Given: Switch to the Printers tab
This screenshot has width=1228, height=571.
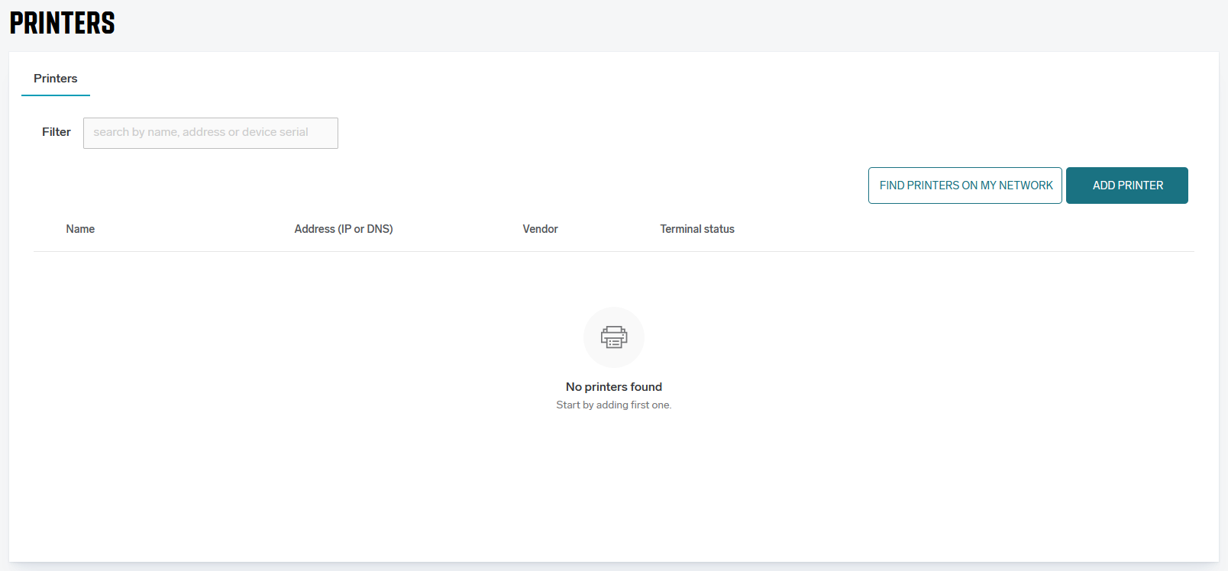Looking at the screenshot, I should [x=56, y=79].
